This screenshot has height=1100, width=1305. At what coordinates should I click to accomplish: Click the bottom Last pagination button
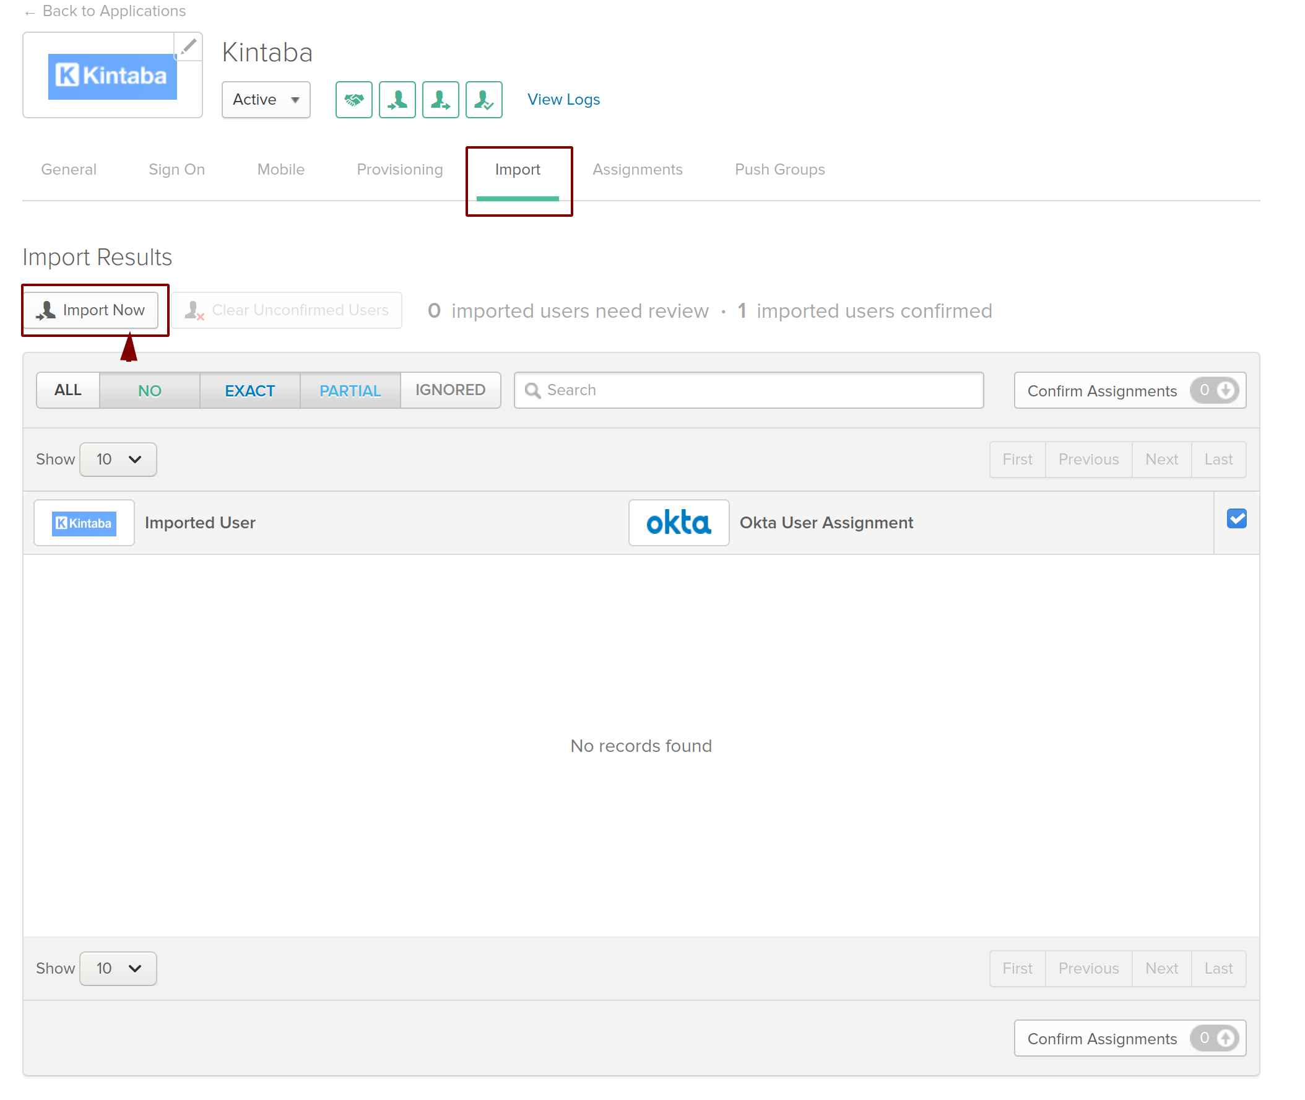pos(1218,969)
